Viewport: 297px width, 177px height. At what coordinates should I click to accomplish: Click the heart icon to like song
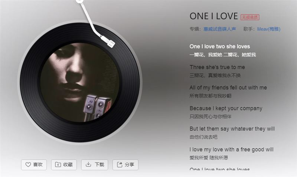28,165
